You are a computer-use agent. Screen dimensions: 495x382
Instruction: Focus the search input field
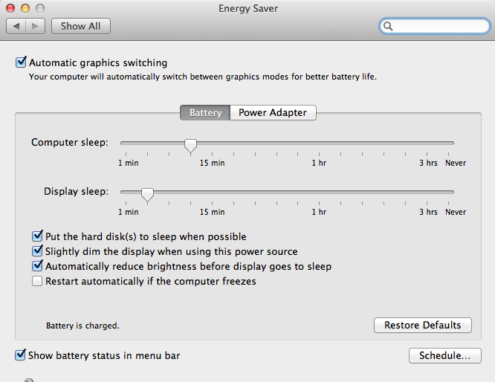tap(439, 27)
